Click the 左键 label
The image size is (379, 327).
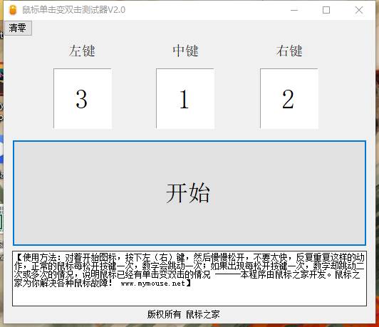pyautogui.click(x=82, y=51)
